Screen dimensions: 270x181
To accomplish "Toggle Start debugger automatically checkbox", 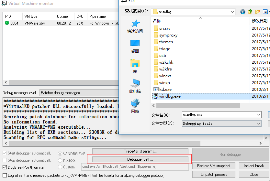I will click(5, 153).
